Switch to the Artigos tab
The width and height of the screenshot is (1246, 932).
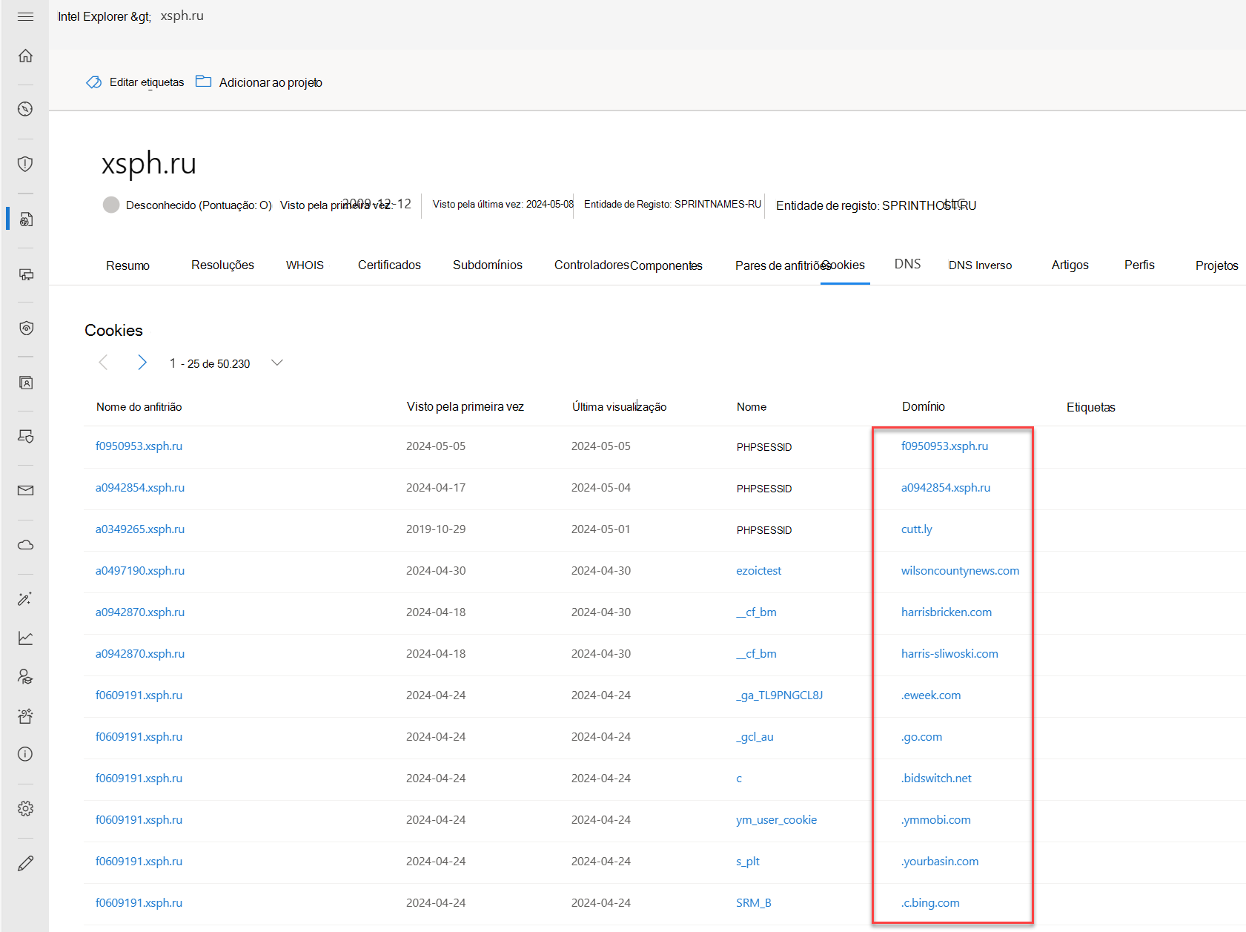point(1070,265)
